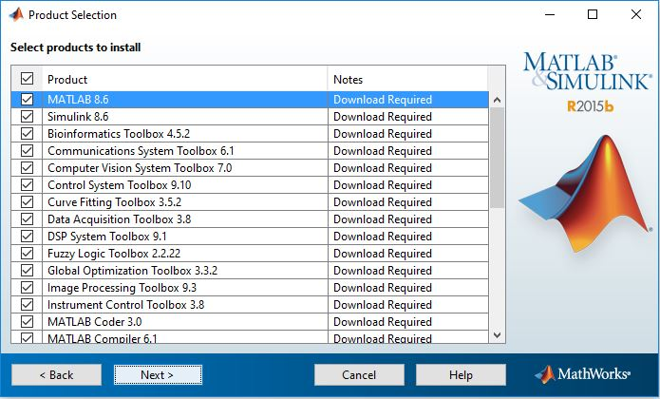Uncheck Data Acquisition Toolbox 3.8 checkbox

27,218
